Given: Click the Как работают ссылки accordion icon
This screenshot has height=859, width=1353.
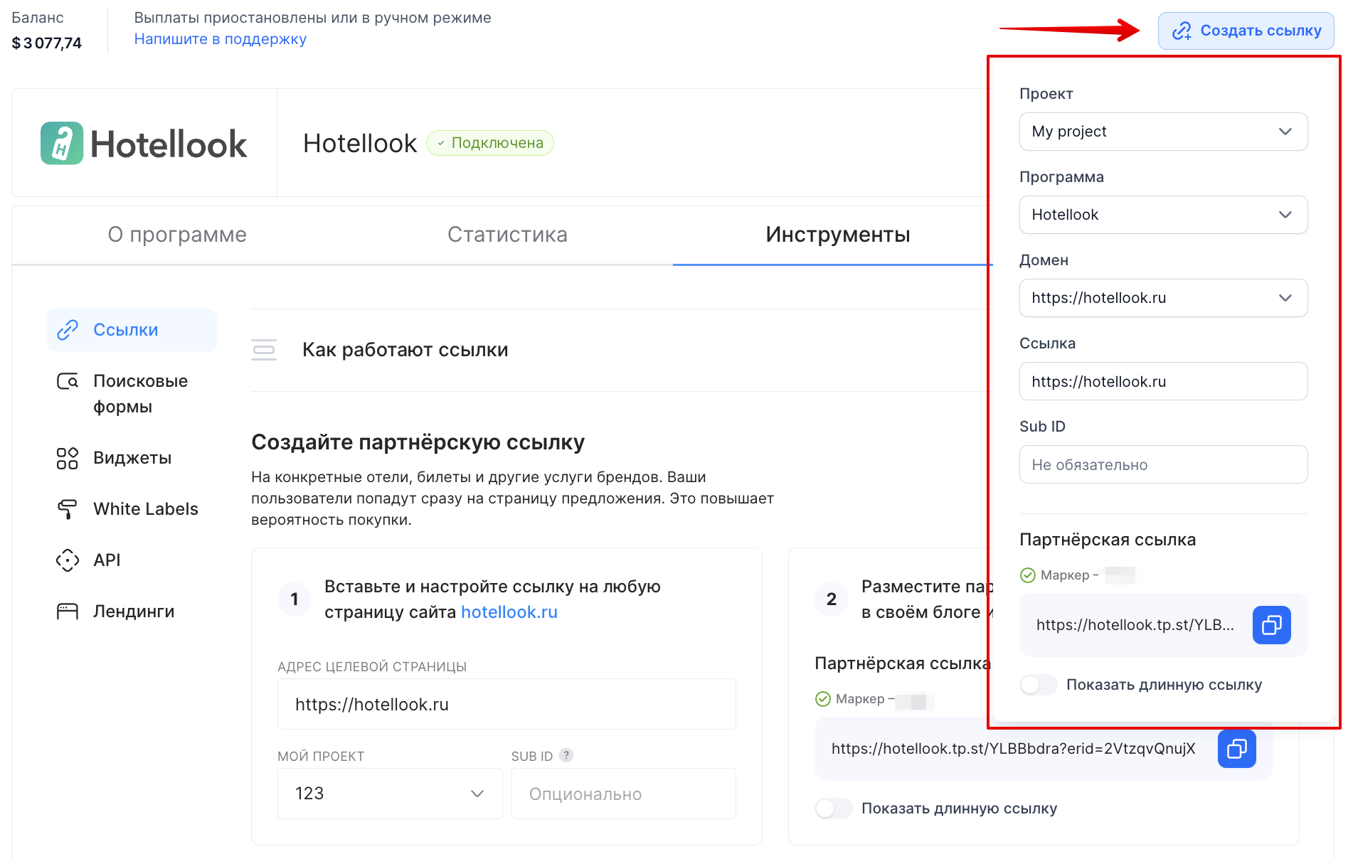Looking at the screenshot, I should [264, 350].
